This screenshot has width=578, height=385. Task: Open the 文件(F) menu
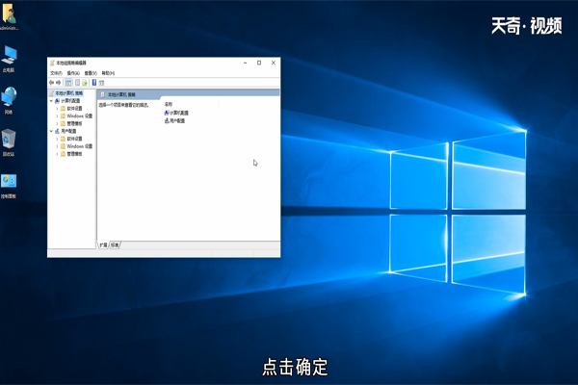click(x=56, y=73)
